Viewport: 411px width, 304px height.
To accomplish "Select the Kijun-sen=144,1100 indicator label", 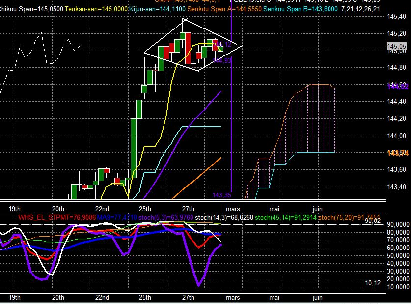I will pyautogui.click(x=157, y=9).
